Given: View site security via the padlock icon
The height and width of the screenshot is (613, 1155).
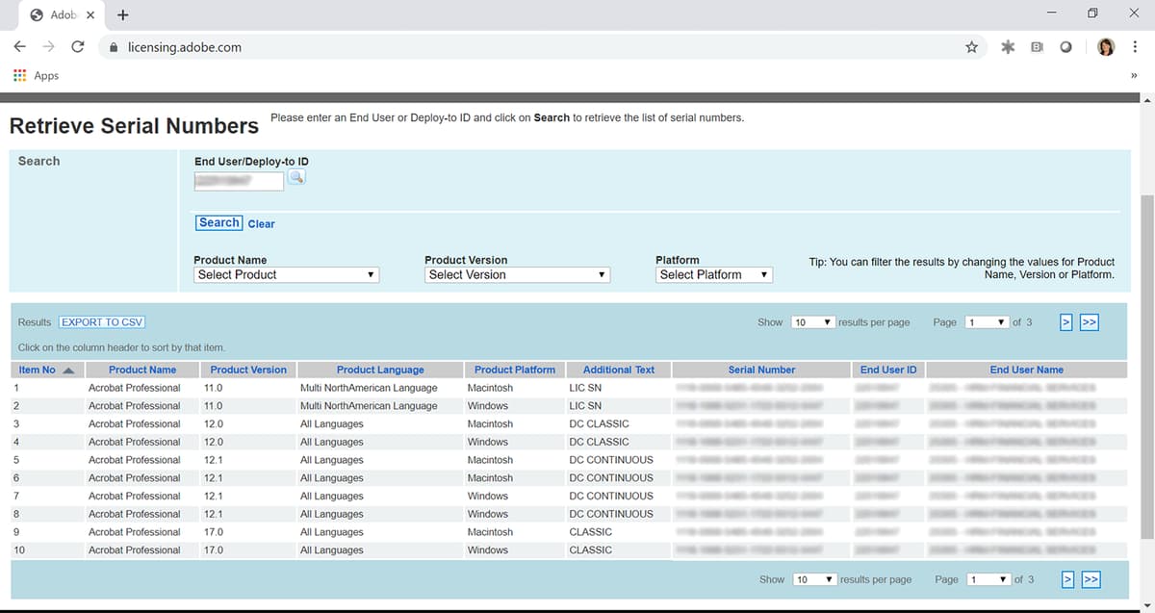Looking at the screenshot, I should [x=112, y=46].
